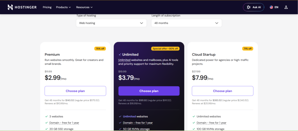Image resolution: width=298 pixels, height=131 pixels.
Task: Click the 48 months dropdown chevron
Action: [x=217, y=23]
